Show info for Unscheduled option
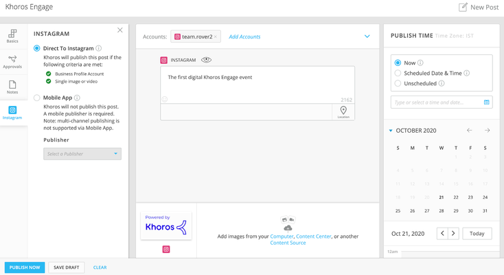This screenshot has height=275, width=504. [x=442, y=83]
